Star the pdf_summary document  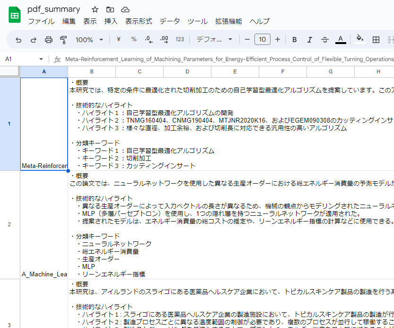point(95,9)
